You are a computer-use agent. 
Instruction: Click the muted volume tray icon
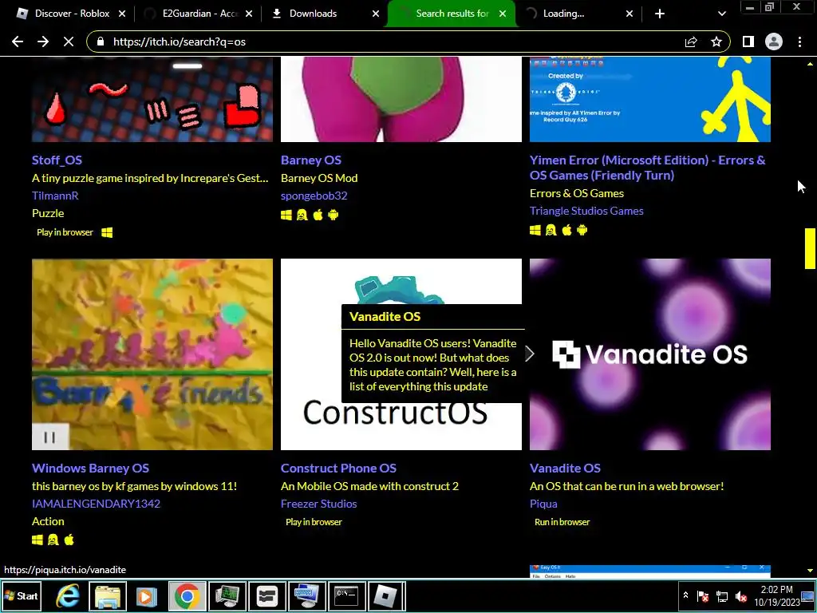click(741, 596)
